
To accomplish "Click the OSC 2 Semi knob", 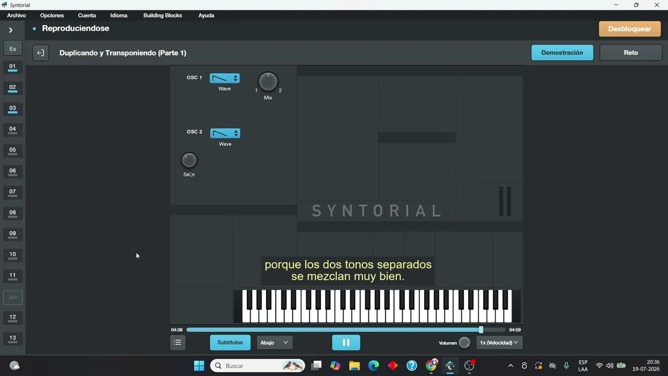I will coord(189,160).
